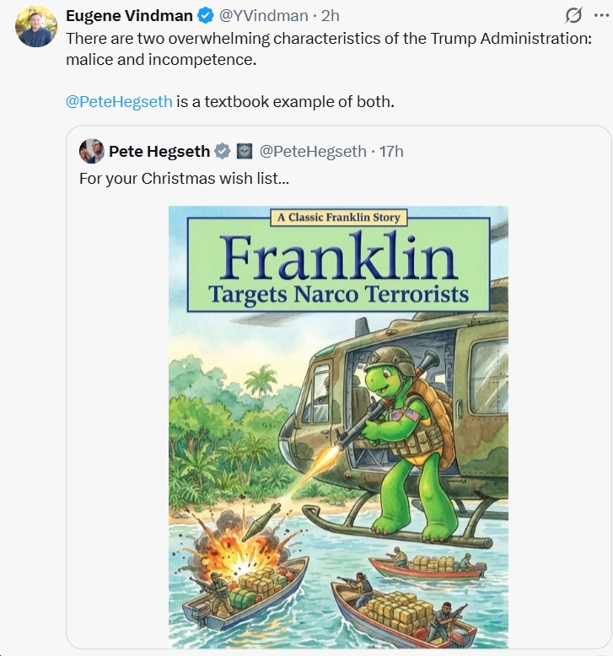Expand the tweet's three-dot More menu
Image resolution: width=613 pixels, height=656 pixels.
tap(602, 15)
